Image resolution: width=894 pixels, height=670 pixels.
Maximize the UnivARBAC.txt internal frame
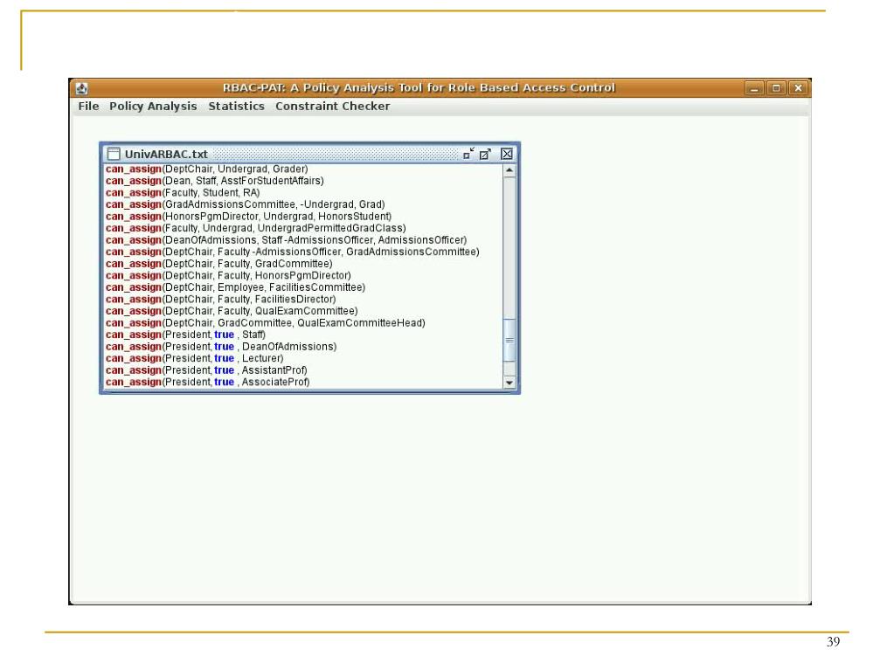(485, 154)
